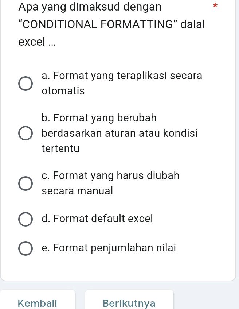
Task: Click the radio circle next to tertentu answer
Action: coord(26,133)
